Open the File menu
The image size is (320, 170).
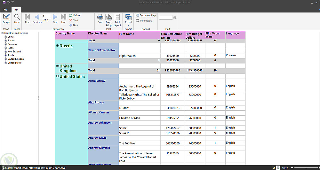point(5,10)
